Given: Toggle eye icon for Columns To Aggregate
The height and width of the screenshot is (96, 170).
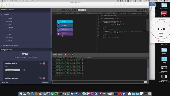Looking at the screenshot, I should (x=40, y=78).
